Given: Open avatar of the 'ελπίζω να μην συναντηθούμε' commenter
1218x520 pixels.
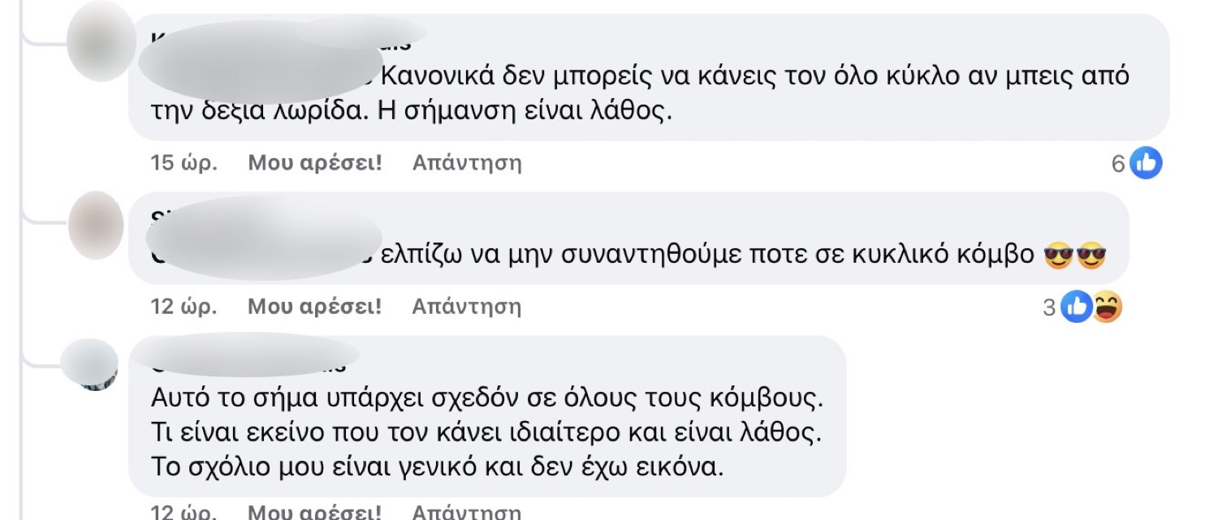Looking at the screenshot, I should click(96, 225).
